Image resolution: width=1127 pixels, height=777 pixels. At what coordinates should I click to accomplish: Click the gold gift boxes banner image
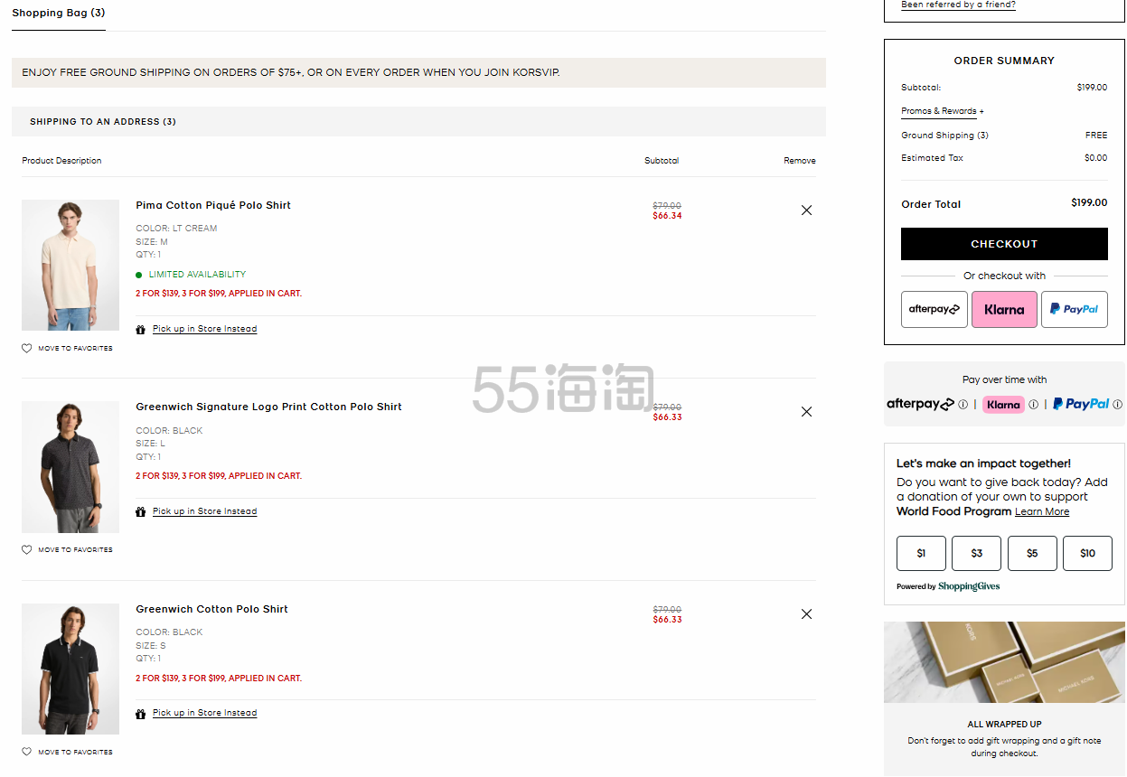point(1004,662)
